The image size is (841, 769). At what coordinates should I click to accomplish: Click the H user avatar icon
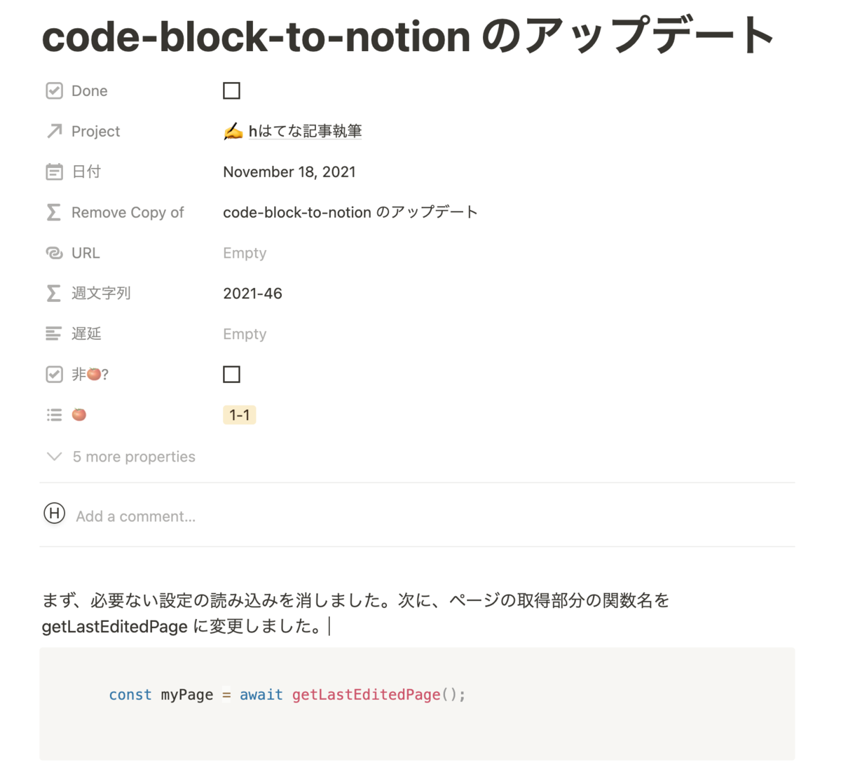55,513
